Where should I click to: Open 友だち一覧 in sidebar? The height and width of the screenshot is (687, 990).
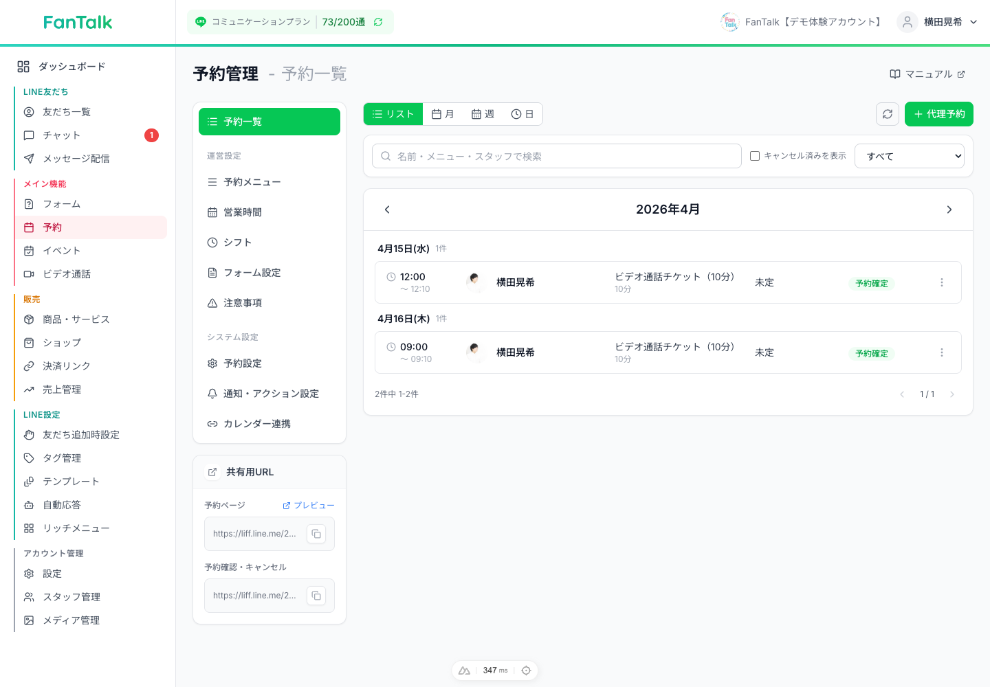pos(91,112)
